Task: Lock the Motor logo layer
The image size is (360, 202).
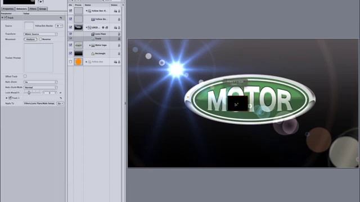Action: (119, 45)
